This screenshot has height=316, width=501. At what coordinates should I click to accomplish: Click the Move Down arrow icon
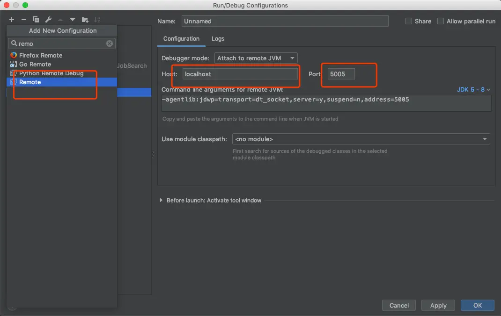coord(73,20)
